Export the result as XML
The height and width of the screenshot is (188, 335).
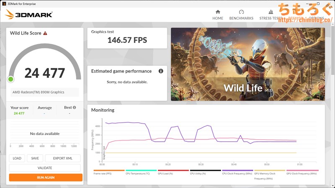pos(62,158)
